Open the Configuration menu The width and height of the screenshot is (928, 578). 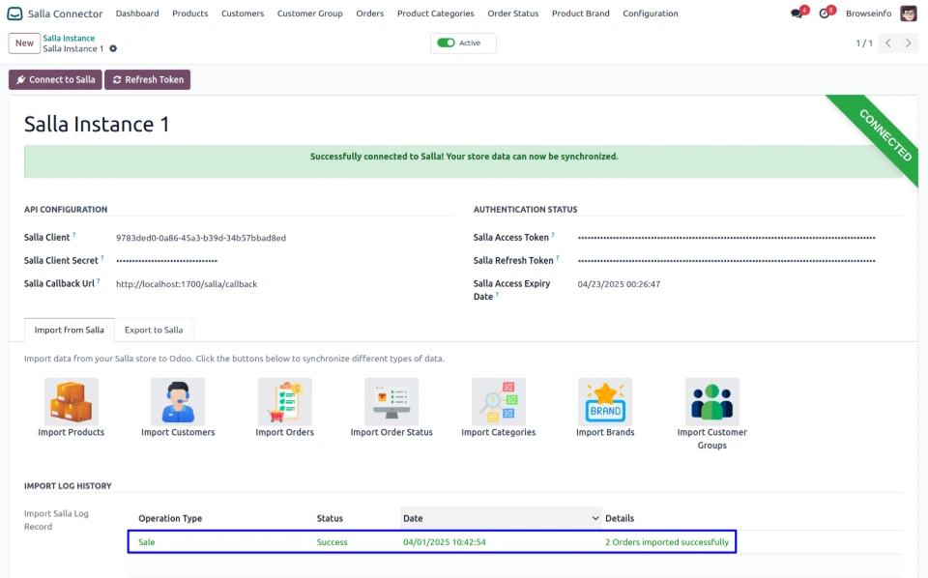(x=650, y=14)
